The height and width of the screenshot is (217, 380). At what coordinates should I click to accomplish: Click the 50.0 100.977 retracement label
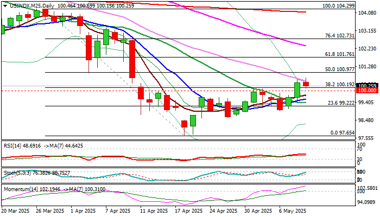(x=339, y=69)
